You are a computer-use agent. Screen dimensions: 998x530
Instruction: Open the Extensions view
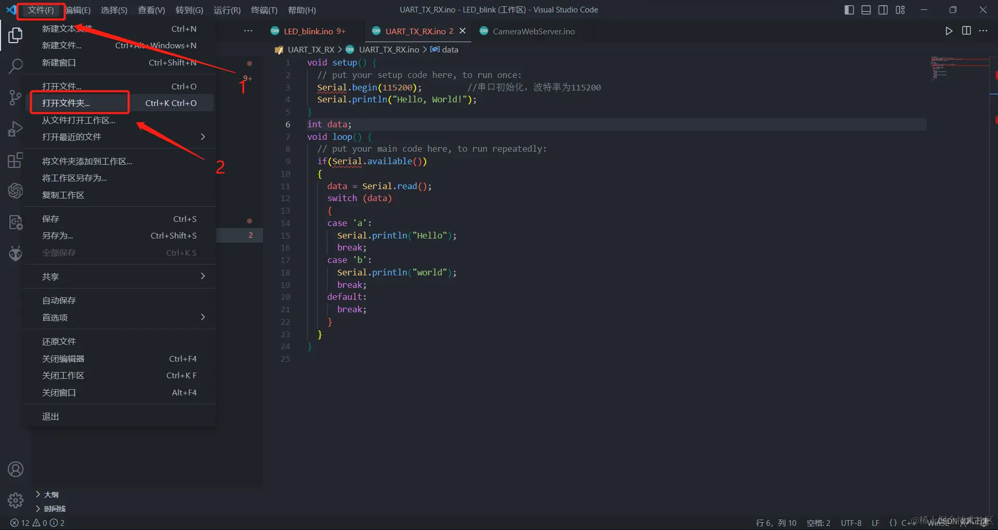tap(16, 160)
